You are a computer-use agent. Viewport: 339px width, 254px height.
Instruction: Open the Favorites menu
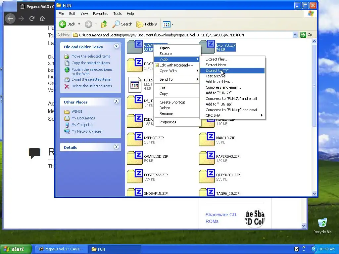(101, 14)
